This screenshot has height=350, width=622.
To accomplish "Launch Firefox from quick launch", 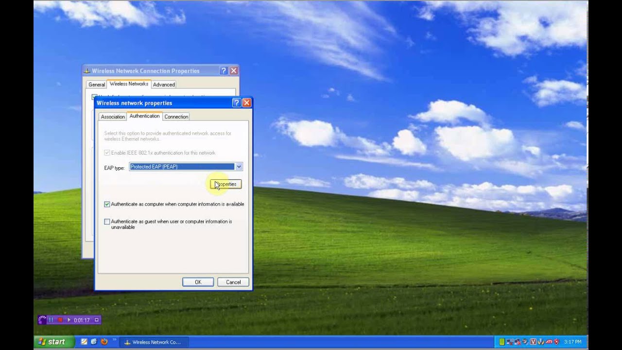I will 104,342.
